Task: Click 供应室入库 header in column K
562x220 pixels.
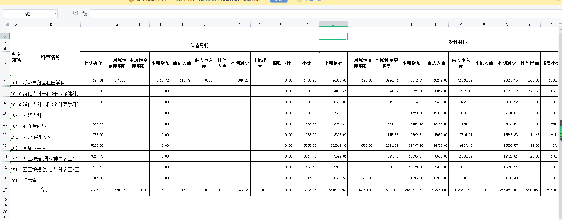Action: click(x=204, y=63)
